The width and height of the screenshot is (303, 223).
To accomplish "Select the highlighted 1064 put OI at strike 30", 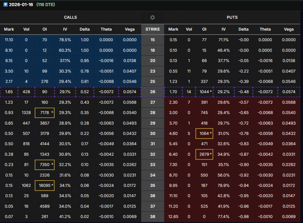I will point(204,133).
